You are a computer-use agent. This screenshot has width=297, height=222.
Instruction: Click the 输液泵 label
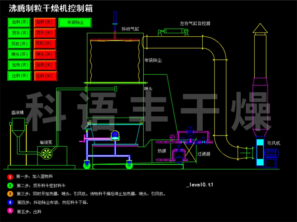[x=46, y=142]
